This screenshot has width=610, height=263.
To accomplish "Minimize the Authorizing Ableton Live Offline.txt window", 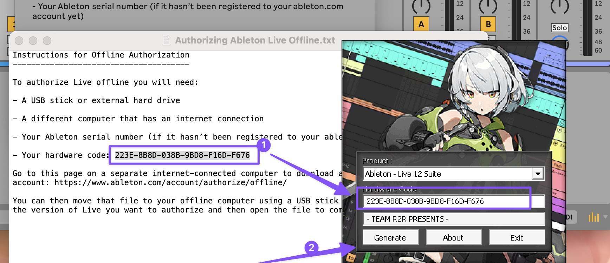I will (x=33, y=41).
